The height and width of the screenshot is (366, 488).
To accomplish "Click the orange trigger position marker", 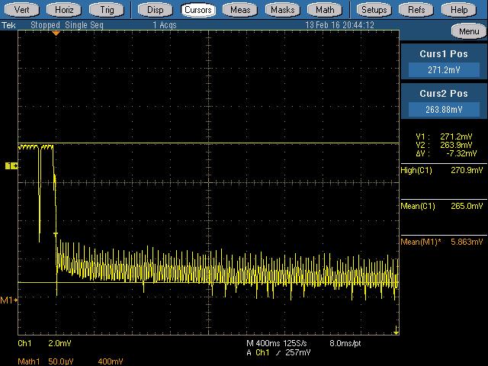I will click(55, 34).
